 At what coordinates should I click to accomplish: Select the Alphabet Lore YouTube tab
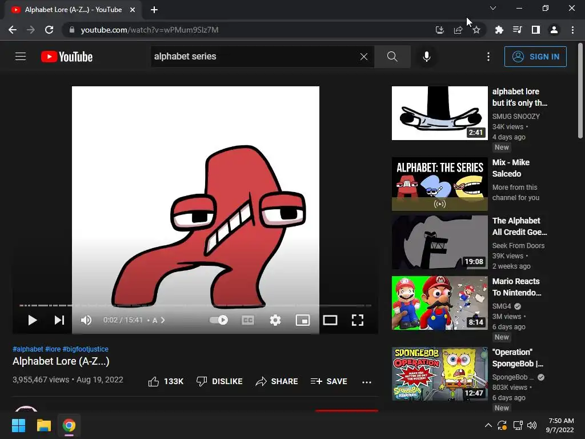pos(73,10)
